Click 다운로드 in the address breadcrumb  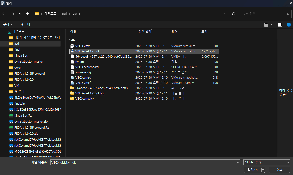(x=50, y=14)
